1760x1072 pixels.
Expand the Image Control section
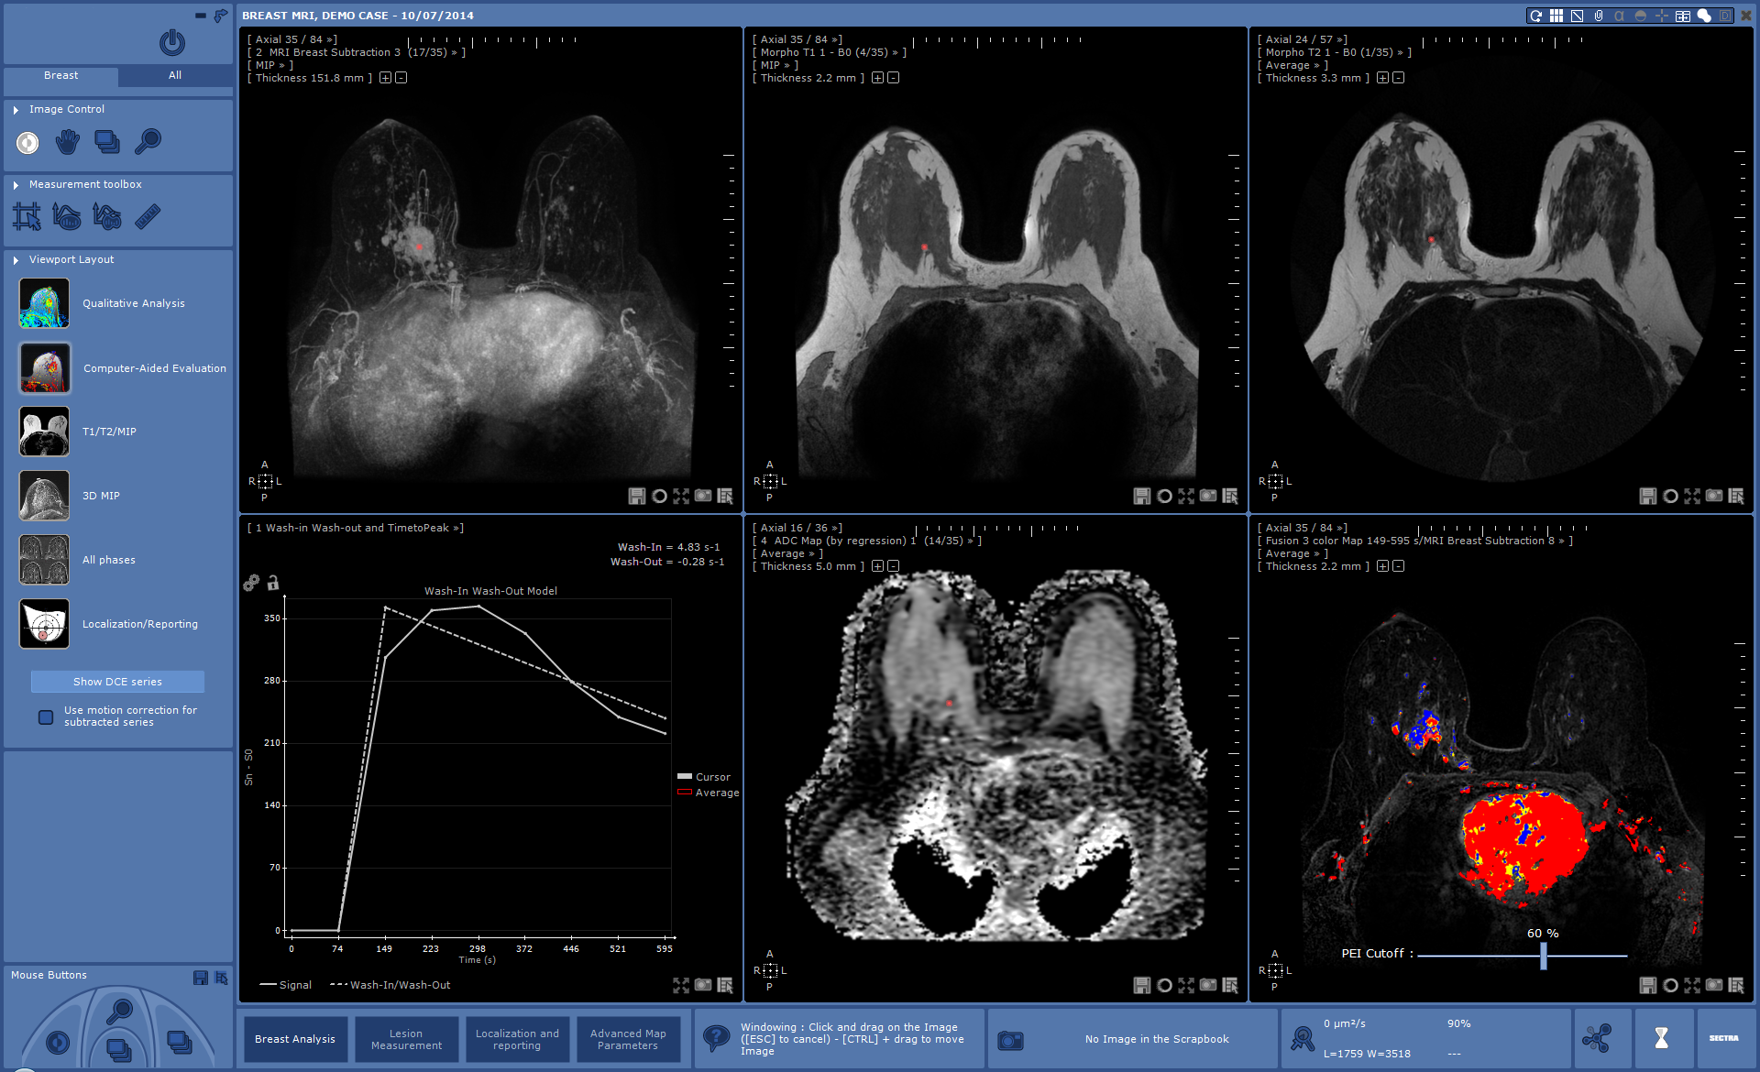16,109
